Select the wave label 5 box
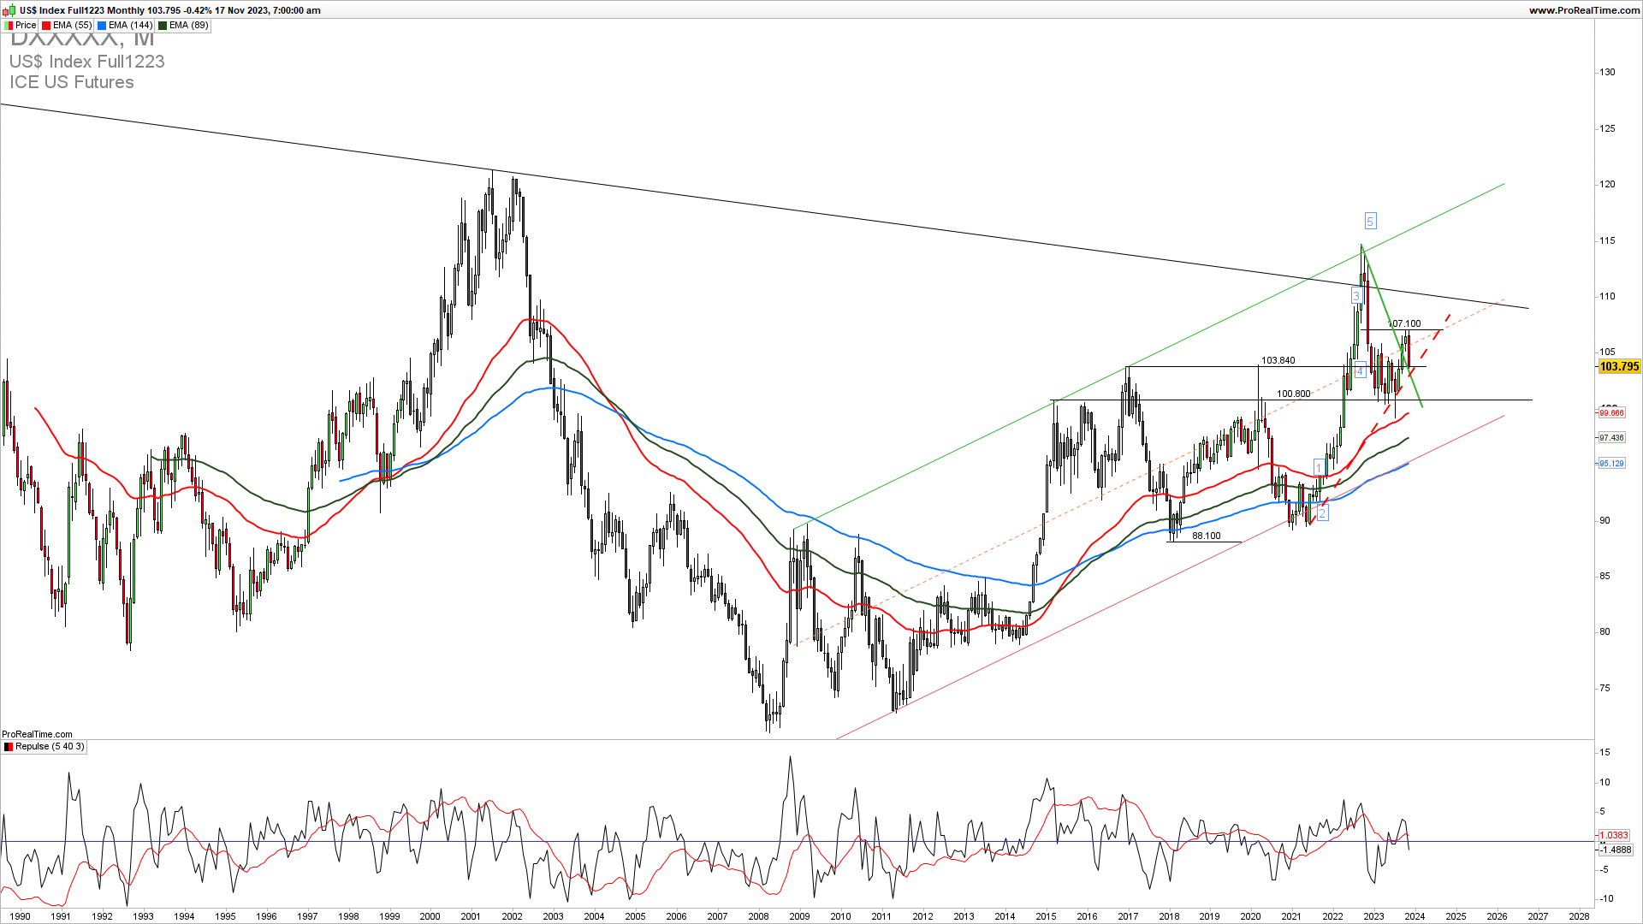The width and height of the screenshot is (1643, 924). point(1370,222)
